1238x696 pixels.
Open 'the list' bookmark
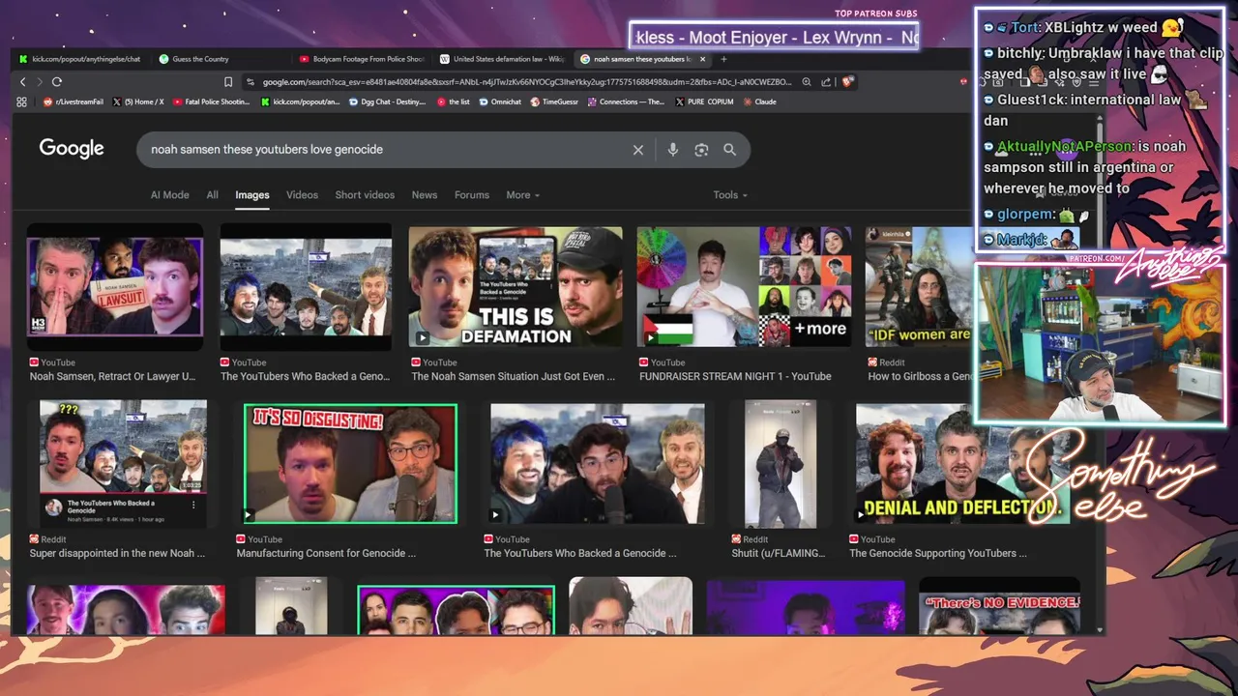[454, 101]
